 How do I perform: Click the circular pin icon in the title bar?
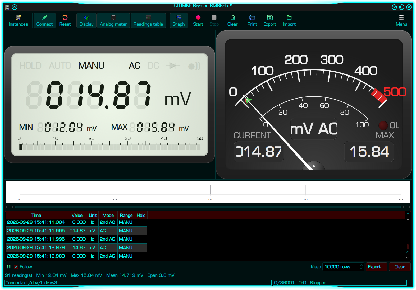pos(15,7)
